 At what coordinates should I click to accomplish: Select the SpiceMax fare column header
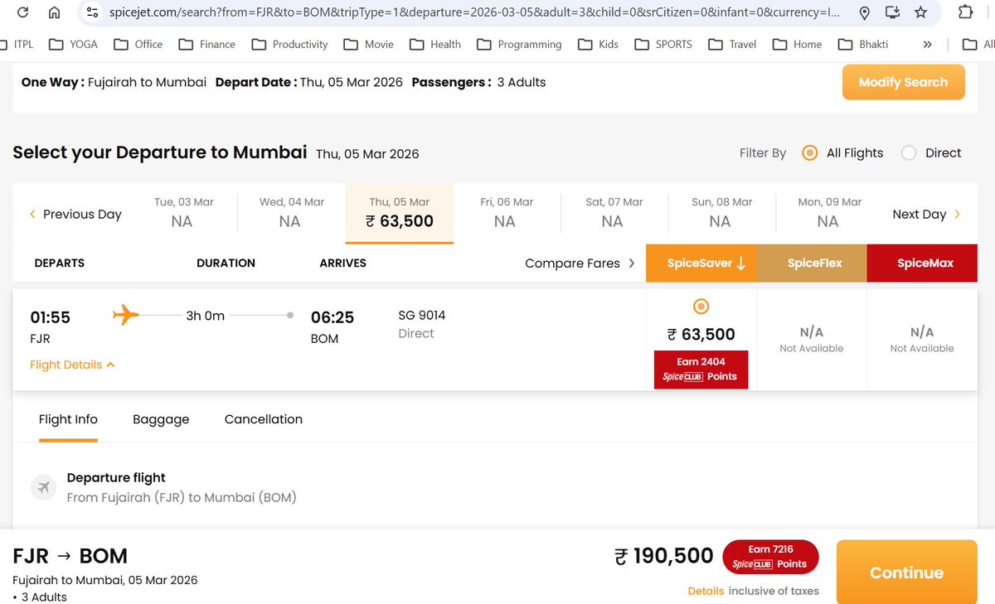(922, 263)
